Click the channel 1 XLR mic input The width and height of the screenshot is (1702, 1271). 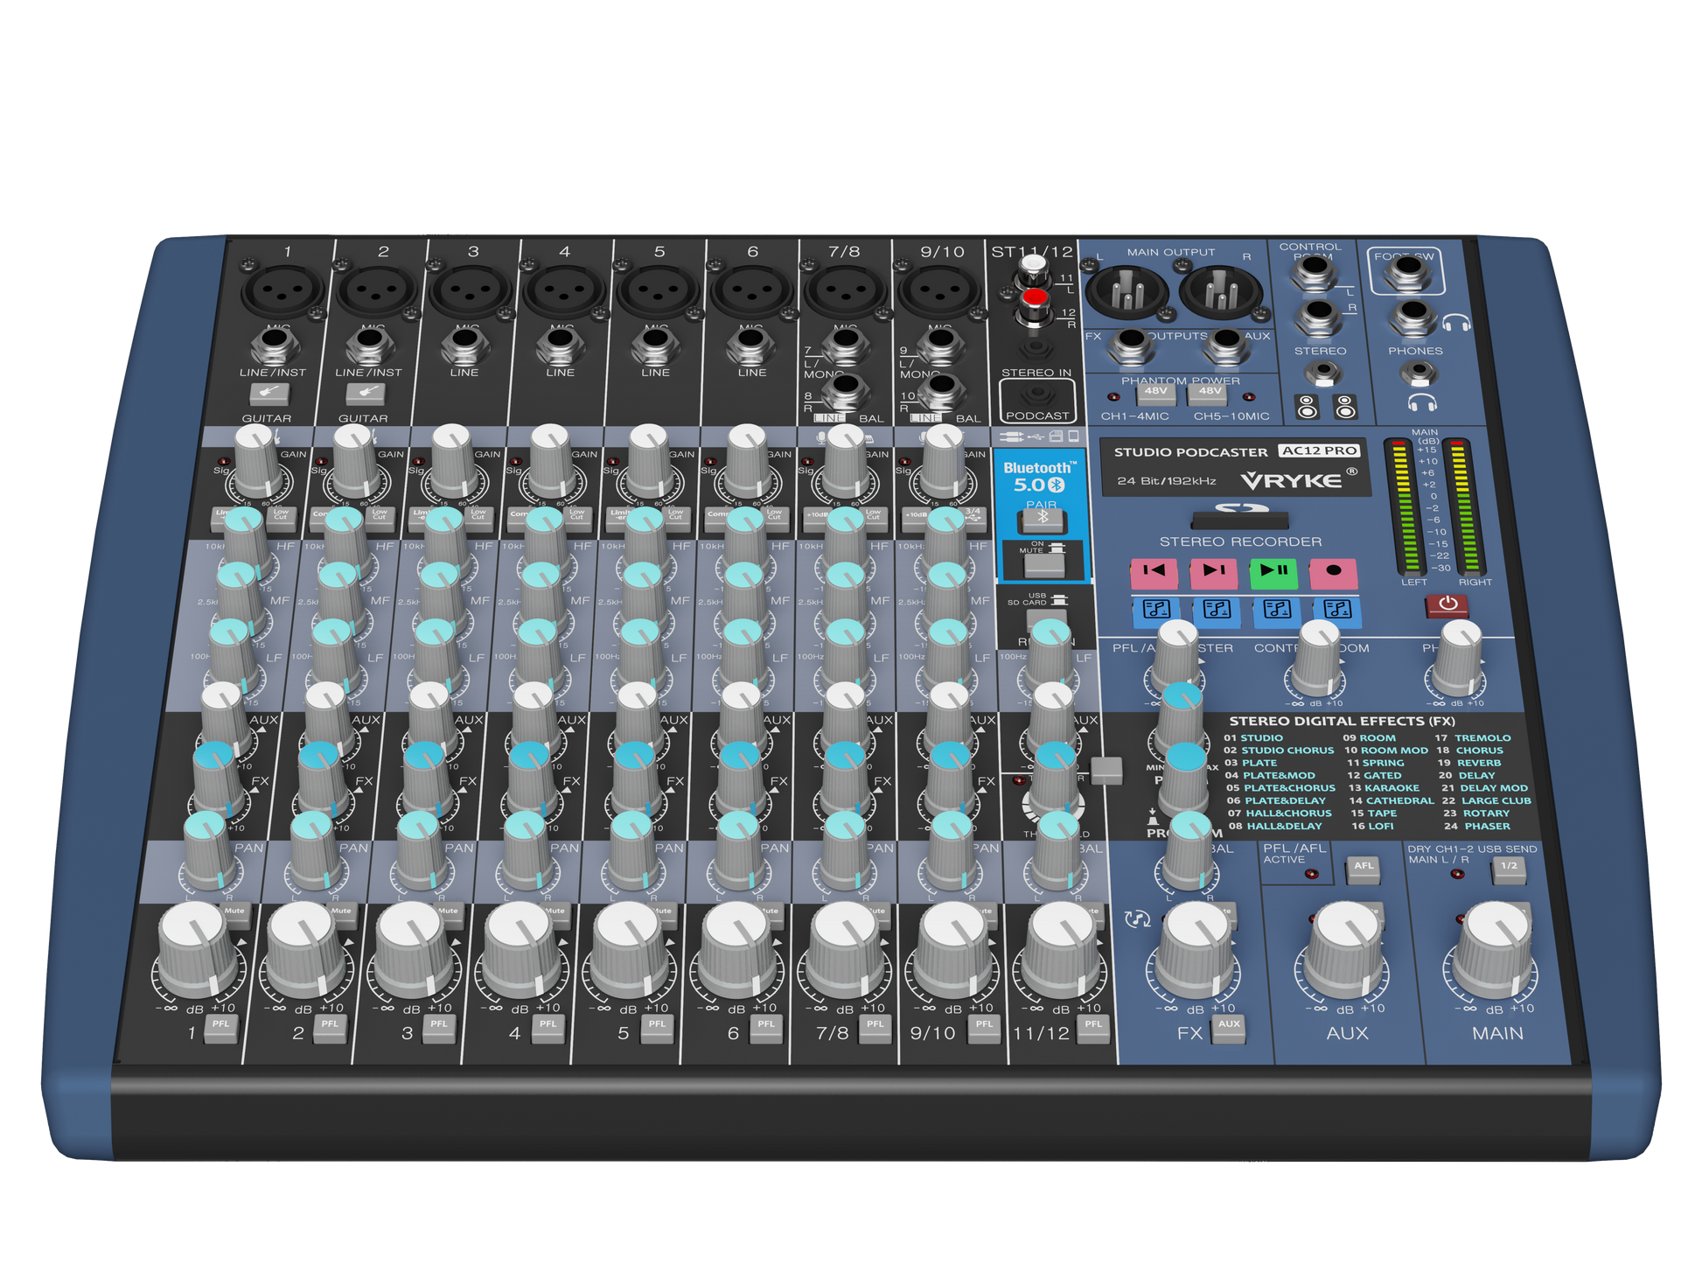click(x=283, y=291)
